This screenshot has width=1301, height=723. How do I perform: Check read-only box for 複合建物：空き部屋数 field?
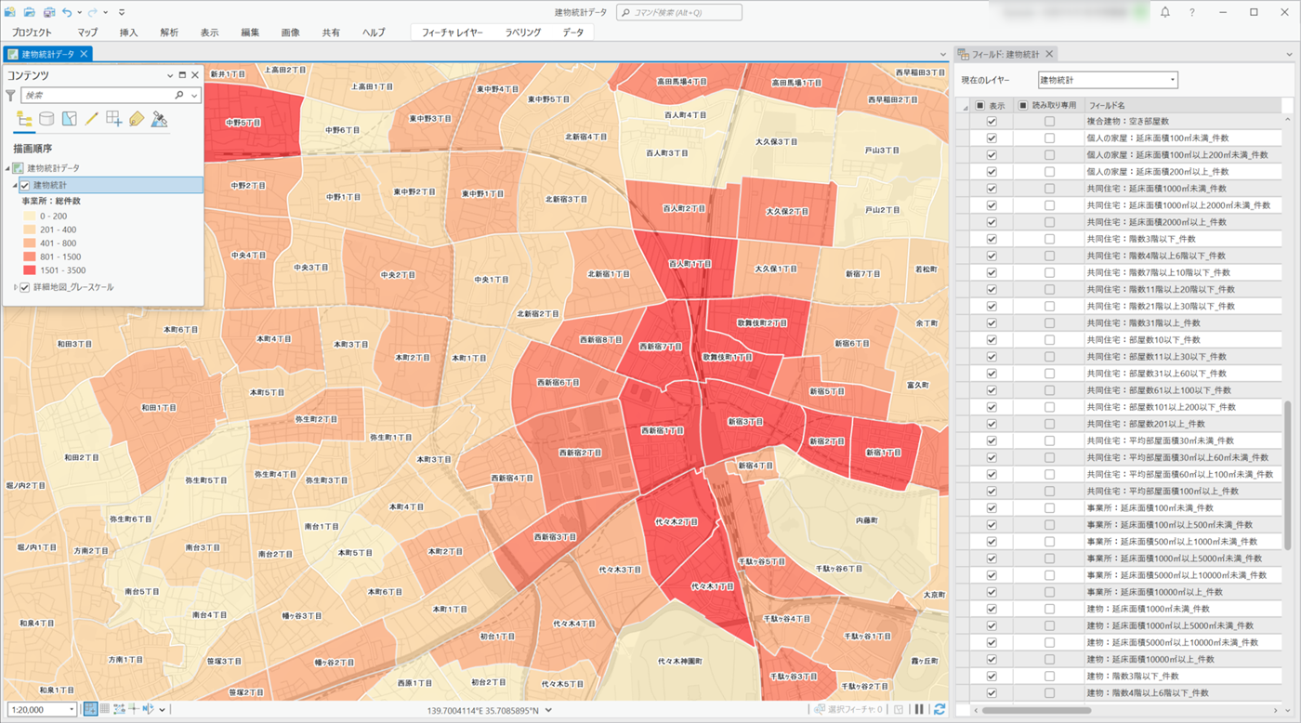click(x=1049, y=122)
